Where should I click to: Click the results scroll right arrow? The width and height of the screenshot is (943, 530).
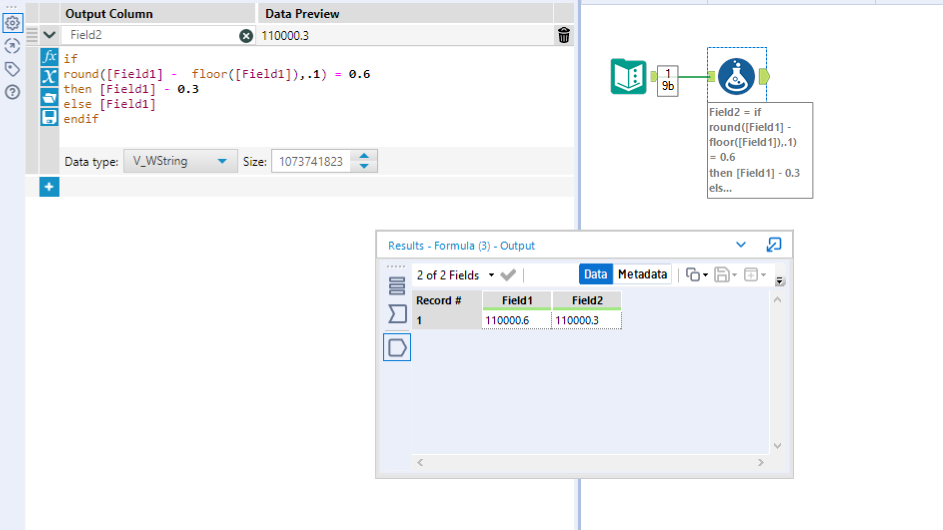coord(761,463)
